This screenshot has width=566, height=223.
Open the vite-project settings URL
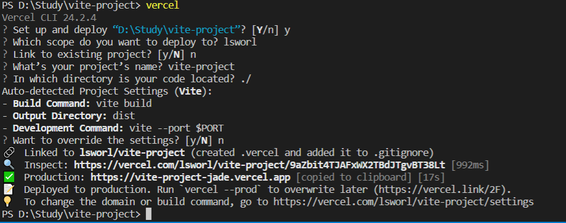click(403, 201)
